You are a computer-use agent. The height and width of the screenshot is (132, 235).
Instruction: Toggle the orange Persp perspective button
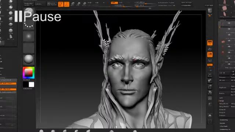click(x=210, y=43)
